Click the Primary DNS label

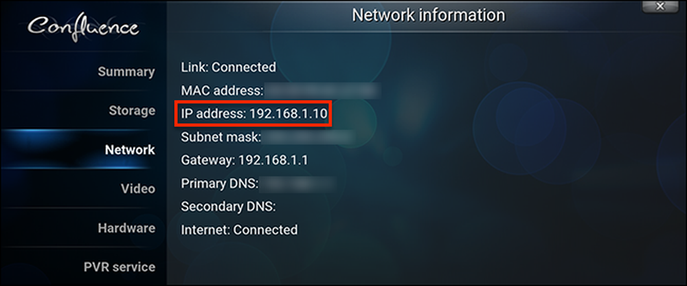point(220,184)
